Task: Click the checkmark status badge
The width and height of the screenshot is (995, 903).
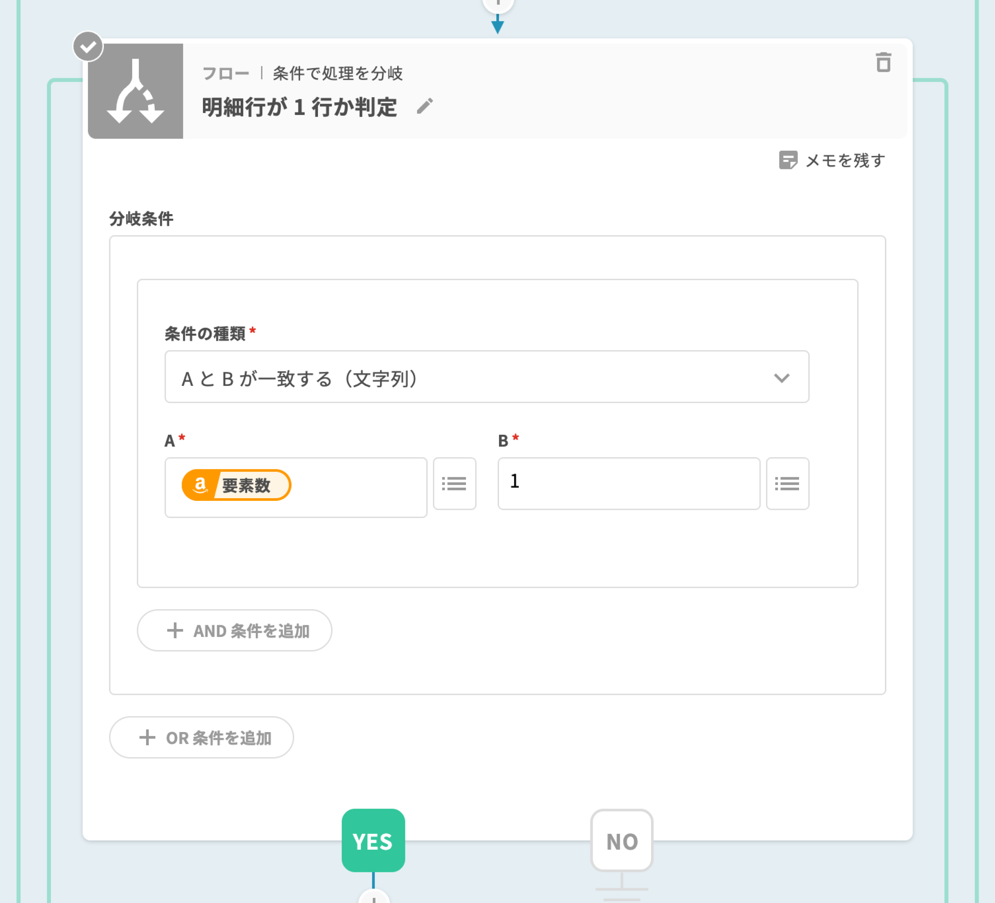Action: pos(88,47)
